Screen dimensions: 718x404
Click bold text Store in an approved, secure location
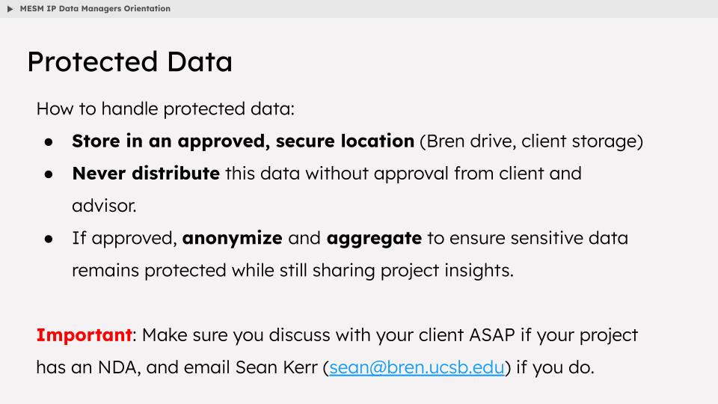243,141
